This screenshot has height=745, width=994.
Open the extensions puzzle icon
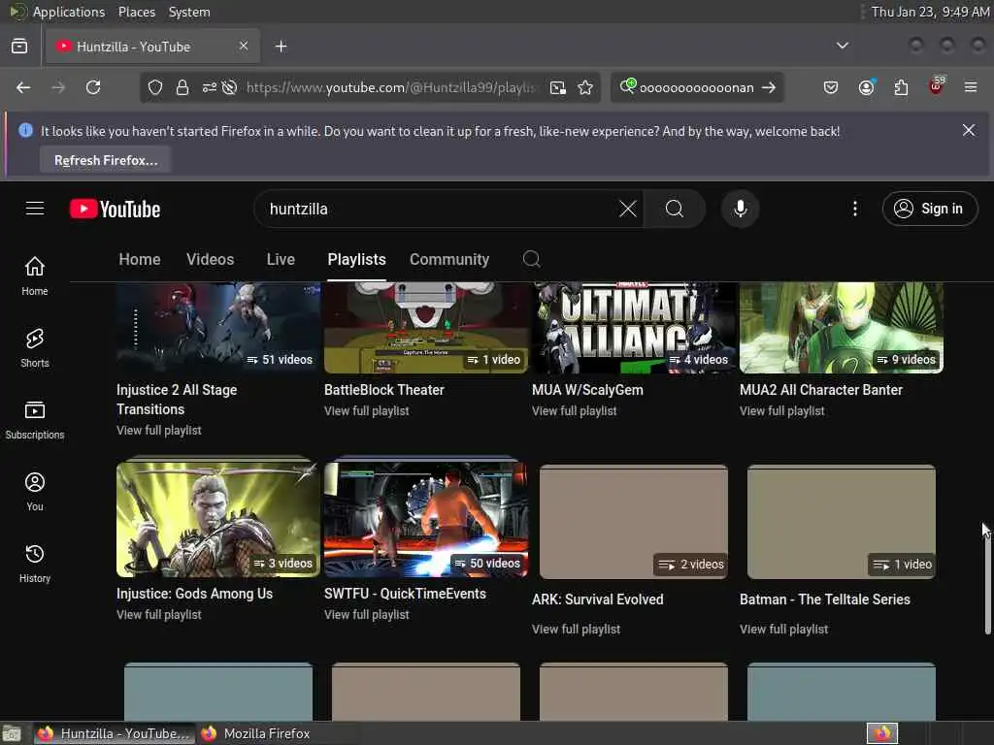click(x=901, y=87)
